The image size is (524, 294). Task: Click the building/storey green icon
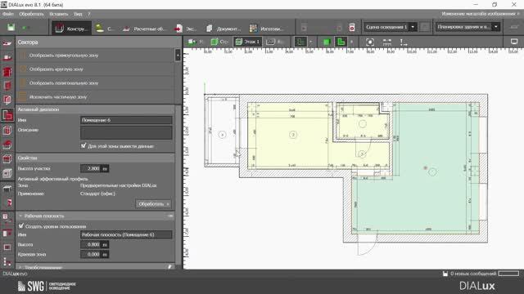click(219, 42)
